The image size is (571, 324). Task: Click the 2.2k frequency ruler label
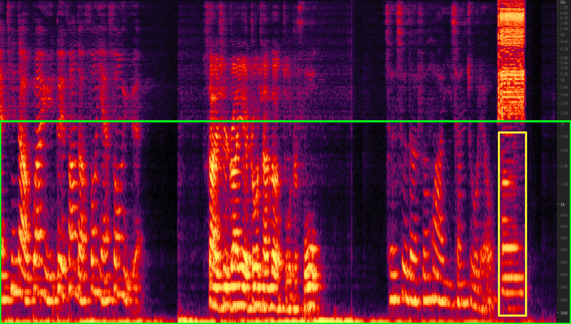click(563, 113)
